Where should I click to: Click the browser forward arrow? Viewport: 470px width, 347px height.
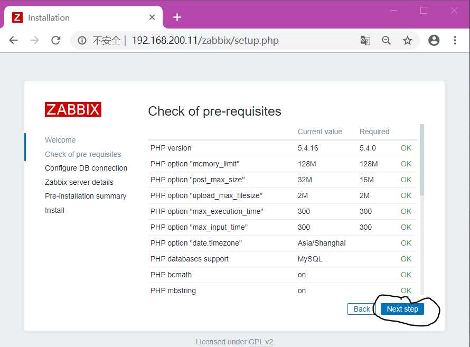point(35,40)
